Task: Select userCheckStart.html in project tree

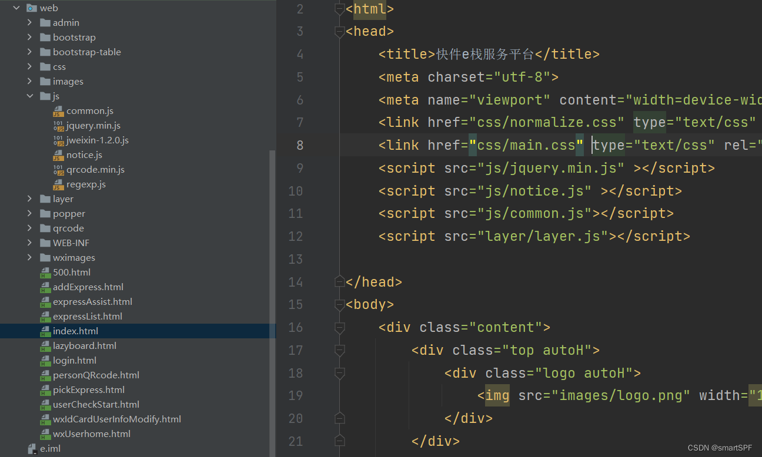Action: pos(96,405)
